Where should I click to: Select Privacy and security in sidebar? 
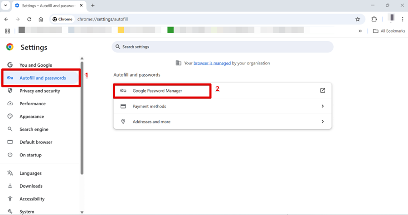pyautogui.click(x=39, y=91)
